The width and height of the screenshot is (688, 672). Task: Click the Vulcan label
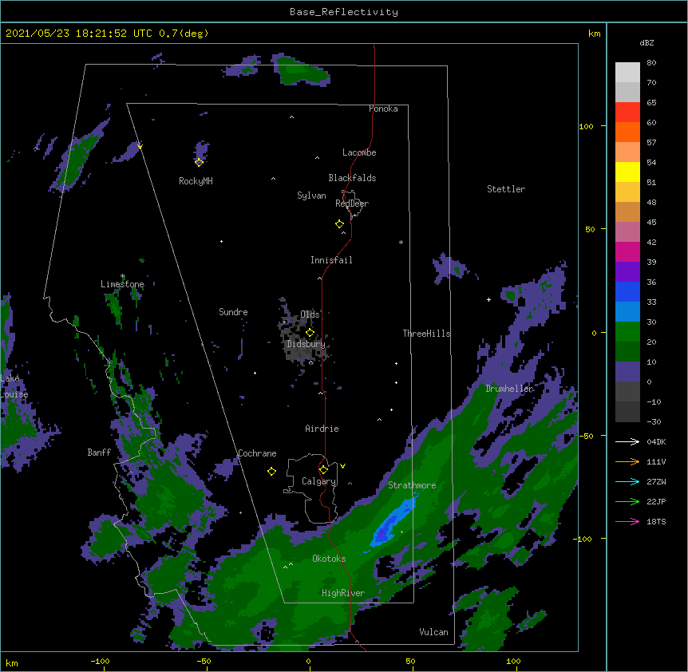(433, 632)
